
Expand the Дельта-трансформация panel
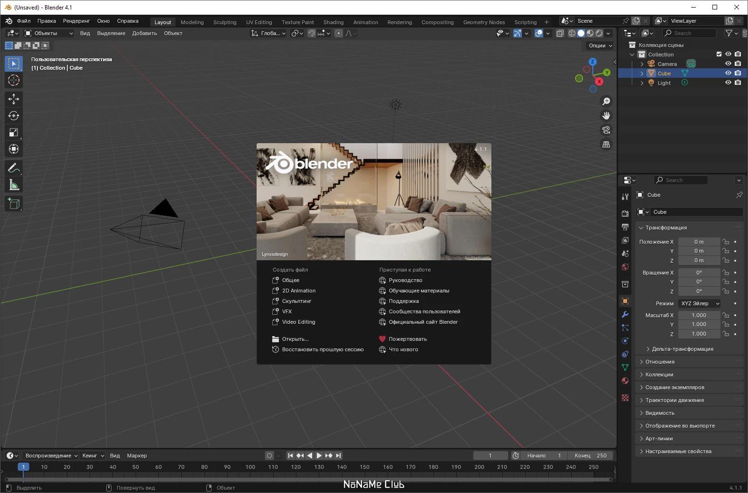[682, 349]
